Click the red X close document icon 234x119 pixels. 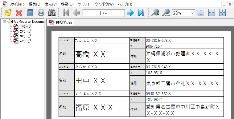coord(19,13)
